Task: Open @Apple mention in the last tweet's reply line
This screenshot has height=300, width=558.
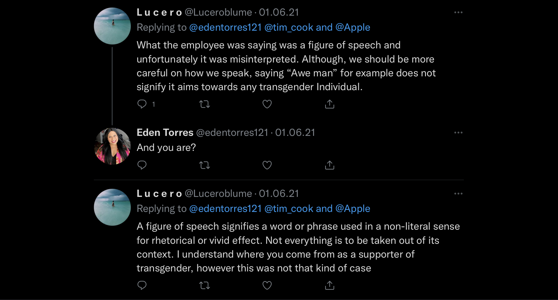Action: pos(353,209)
